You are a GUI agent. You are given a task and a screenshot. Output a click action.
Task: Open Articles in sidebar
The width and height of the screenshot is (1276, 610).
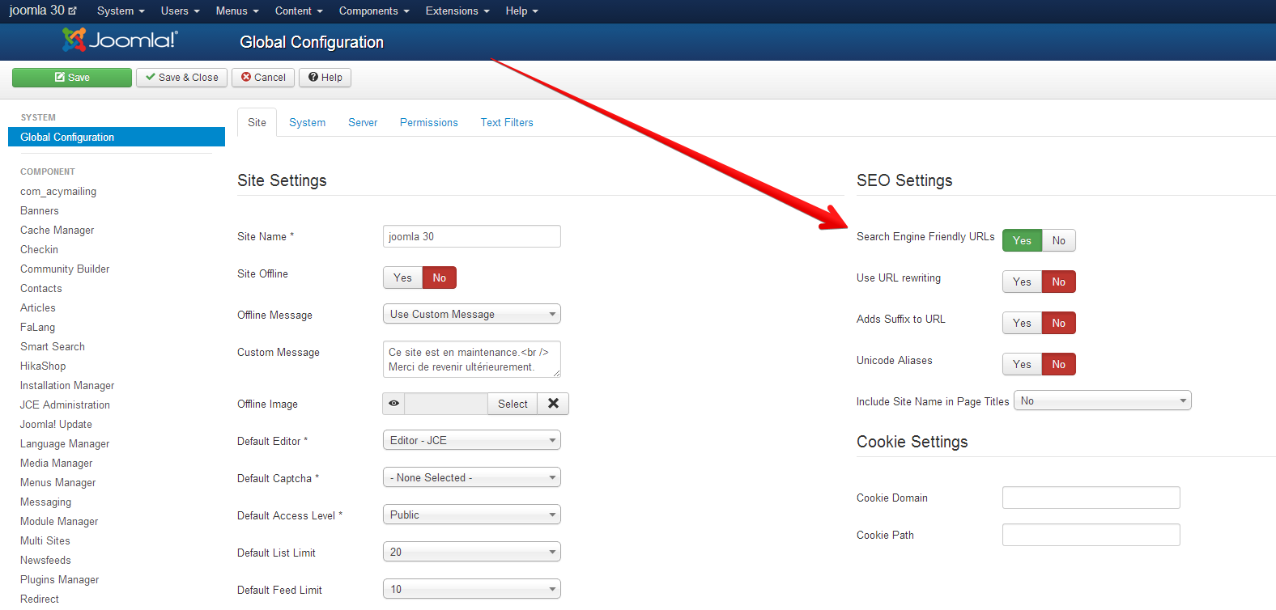[38, 307]
